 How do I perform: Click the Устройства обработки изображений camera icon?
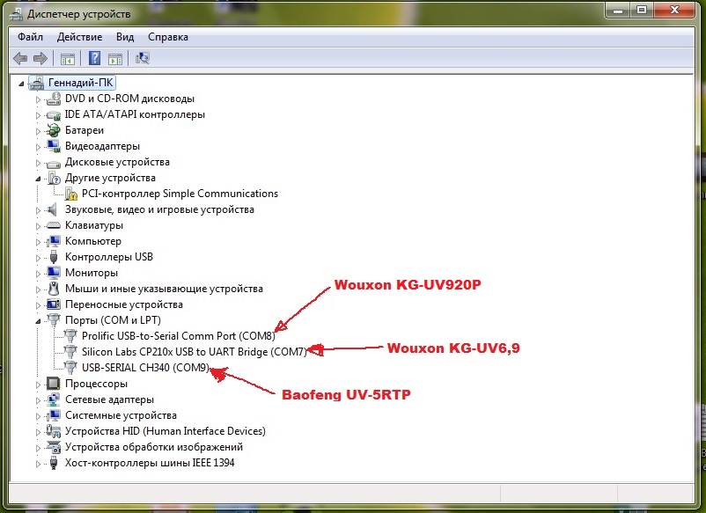click(x=54, y=447)
